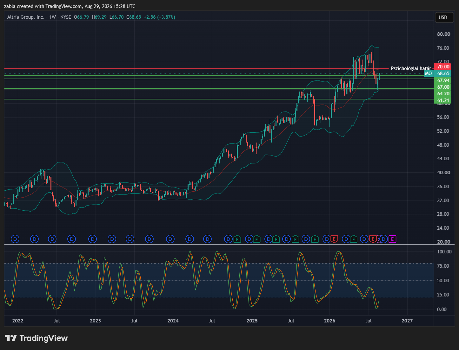Click the '32.00' price scale label

443,200
